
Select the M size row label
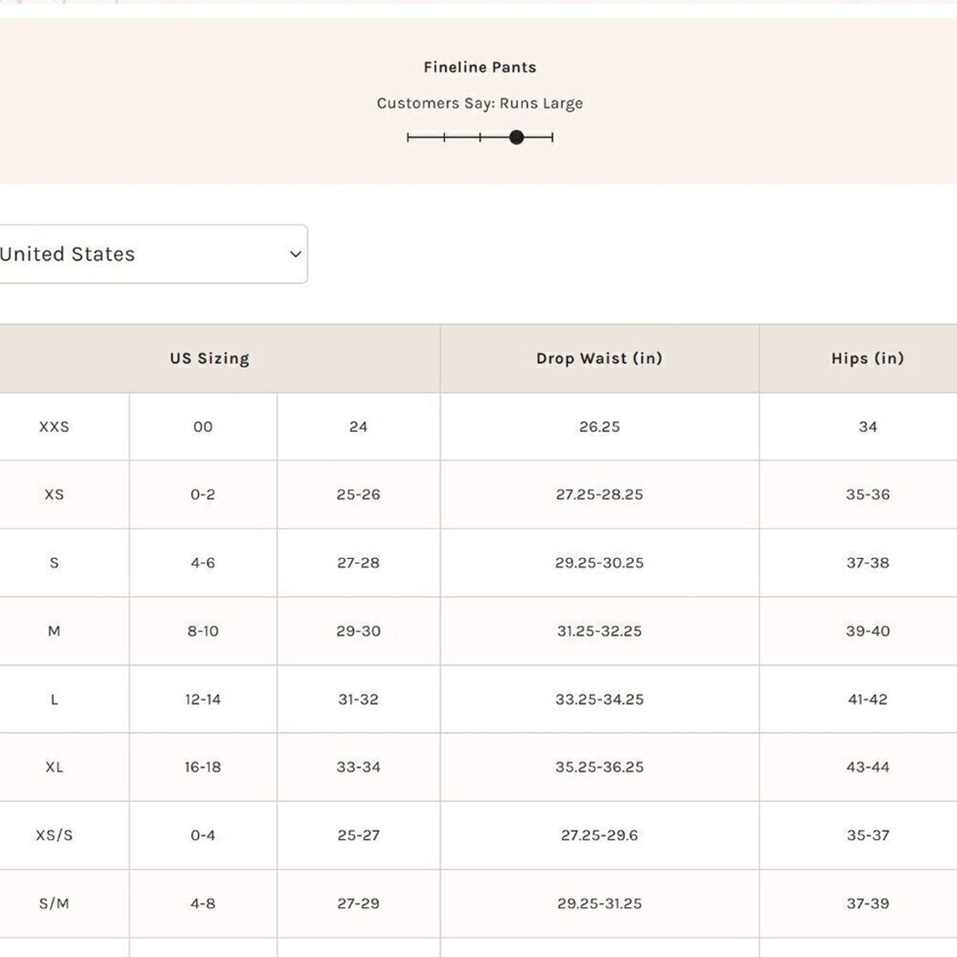54,631
